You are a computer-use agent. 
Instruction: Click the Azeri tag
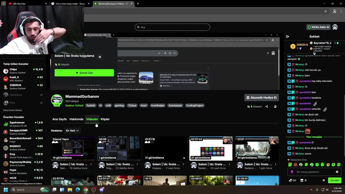pyautogui.click(x=144, y=105)
